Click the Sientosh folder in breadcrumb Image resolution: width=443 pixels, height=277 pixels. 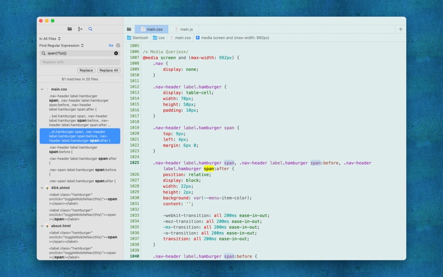click(137, 38)
